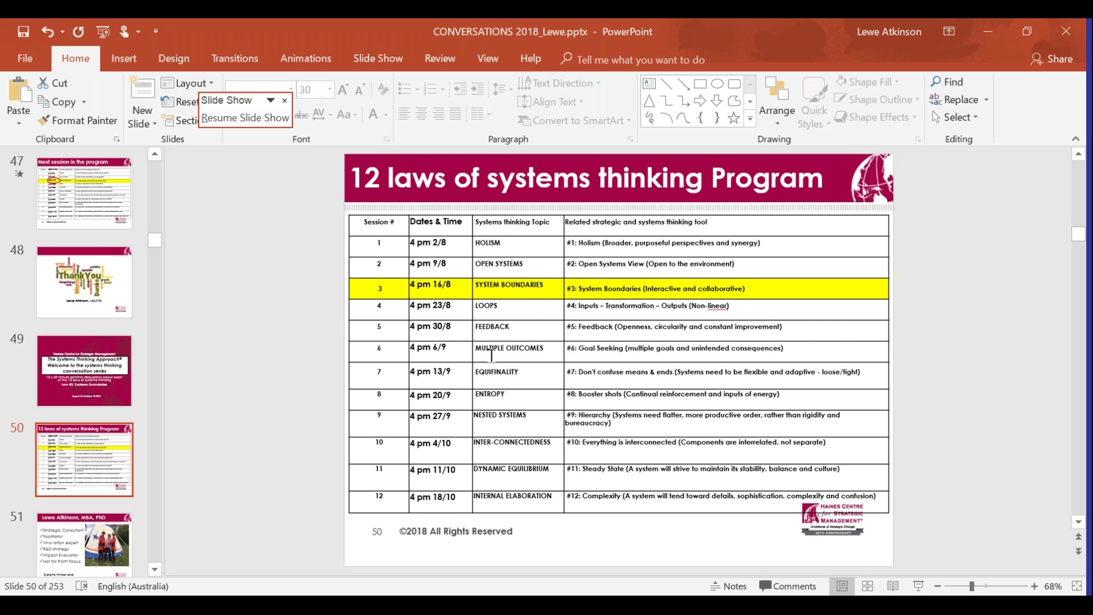Center align paragraph text
The width and height of the screenshot is (1093, 615).
point(421,113)
